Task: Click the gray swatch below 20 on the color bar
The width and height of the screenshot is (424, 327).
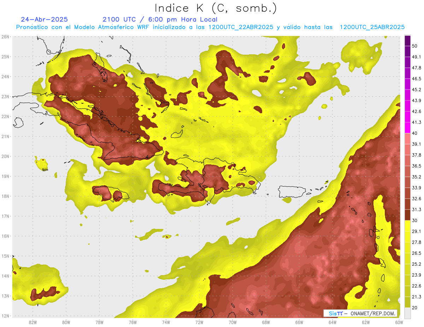Action: (x=407, y=313)
